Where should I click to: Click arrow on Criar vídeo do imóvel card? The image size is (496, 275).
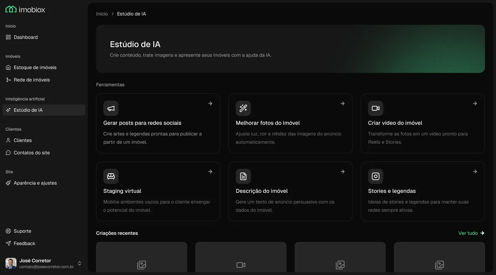[475, 103]
